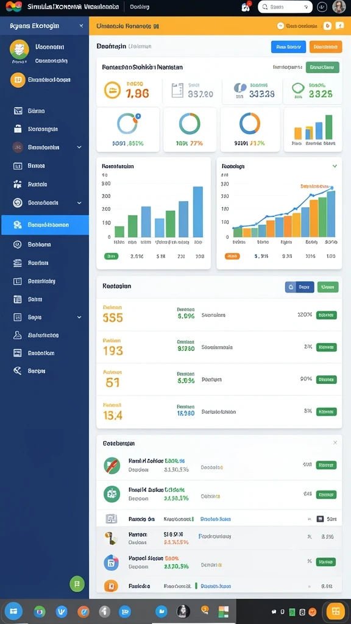Viewport: 351px width, 624px height.
Task: Click the blue button in page header
Action: coord(288,46)
